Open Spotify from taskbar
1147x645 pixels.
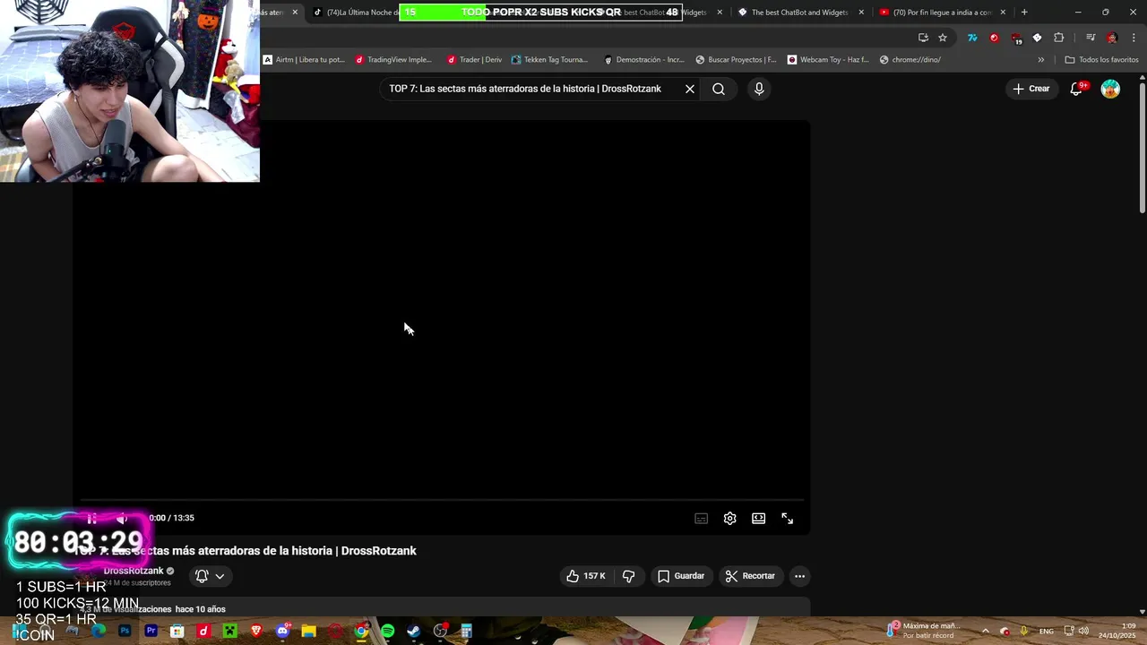point(387,631)
